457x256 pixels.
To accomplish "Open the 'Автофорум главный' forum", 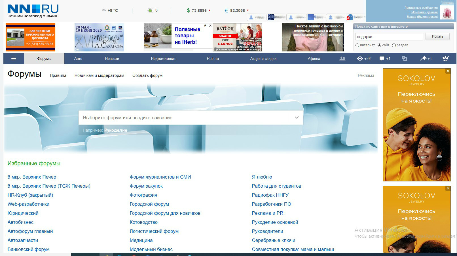I will click(30, 231).
